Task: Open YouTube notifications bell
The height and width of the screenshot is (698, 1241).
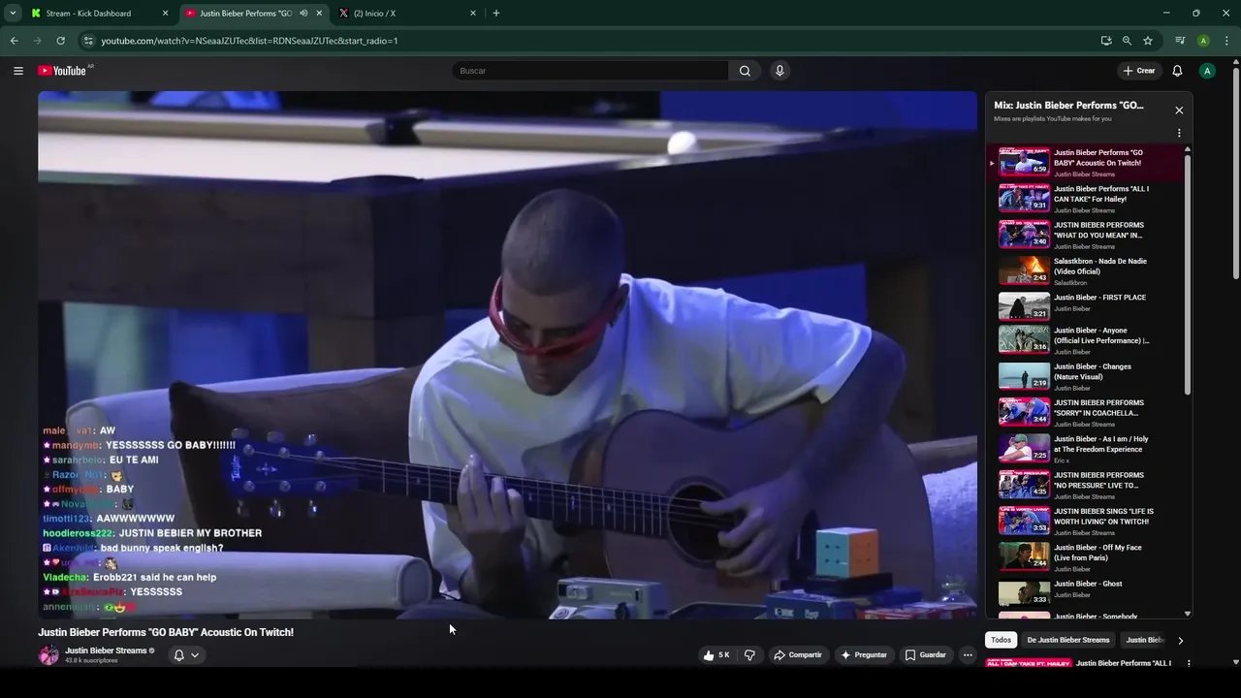Action: coord(1177,71)
